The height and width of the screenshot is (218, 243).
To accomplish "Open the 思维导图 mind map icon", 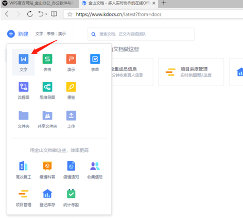I will click(47, 87).
